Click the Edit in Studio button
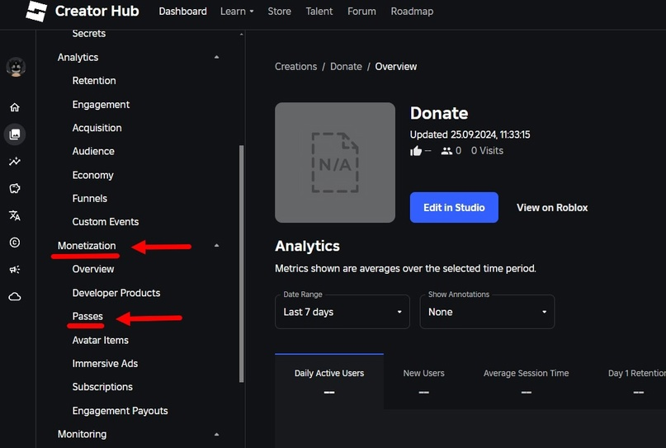The height and width of the screenshot is (448, 666). point(454,208)
